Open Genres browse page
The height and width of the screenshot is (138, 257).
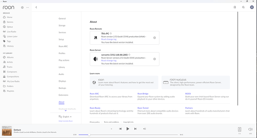(x=8, y=22)
